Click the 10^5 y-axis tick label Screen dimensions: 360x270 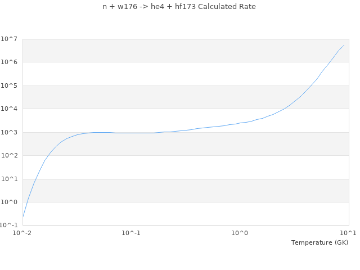point(11,86)
